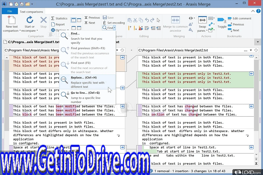Click the browse ellipsis button for test2.txt
Viewport: 263px width, 175px height.
[245, 50]
